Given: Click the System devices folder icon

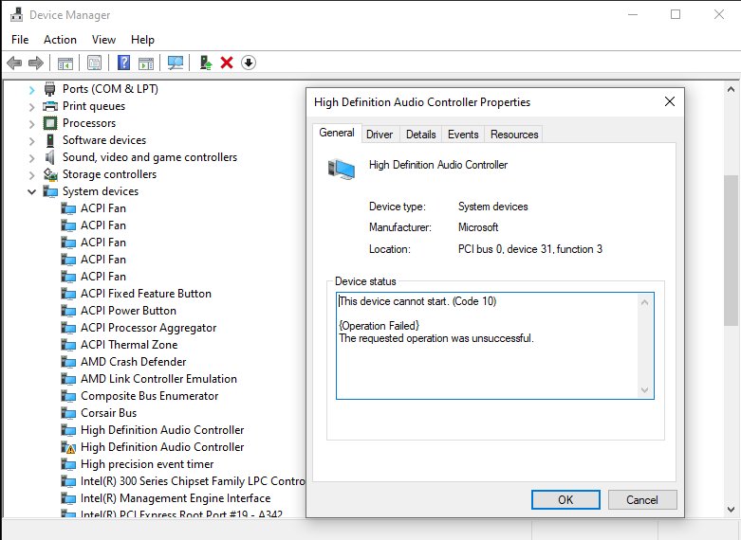Looking at the screenshot, I should (50, 191).
